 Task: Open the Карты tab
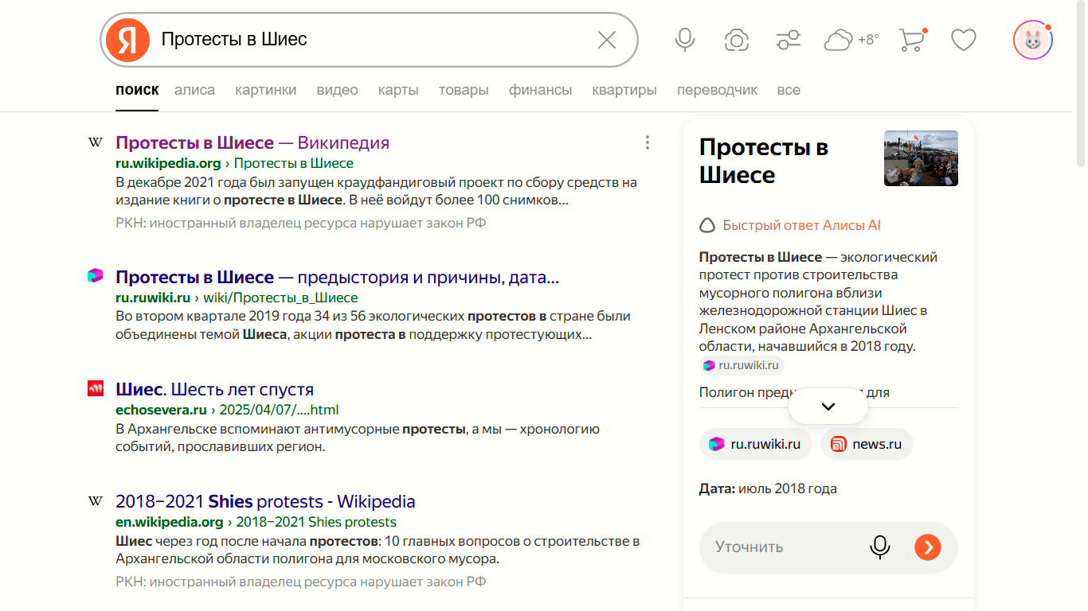pyautogui.click(x=398, y=90)
